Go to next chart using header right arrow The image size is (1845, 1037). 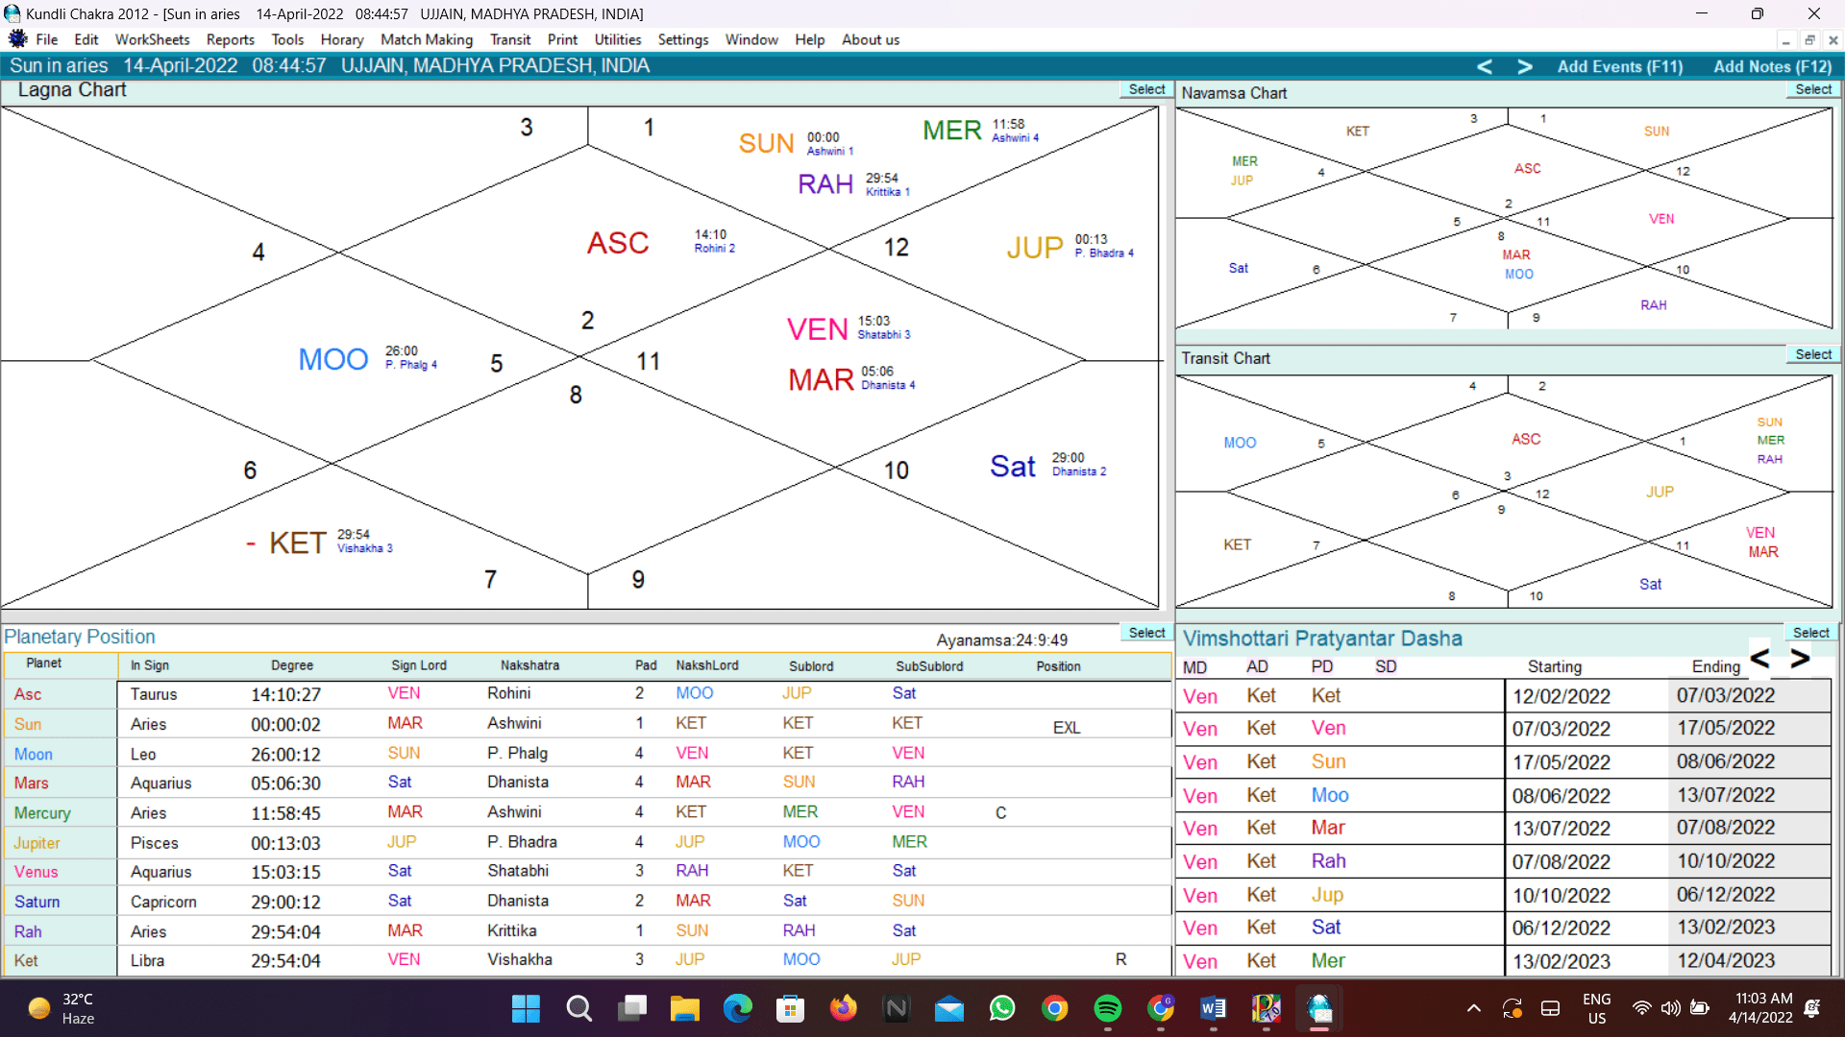click(x=1525, y=66)
